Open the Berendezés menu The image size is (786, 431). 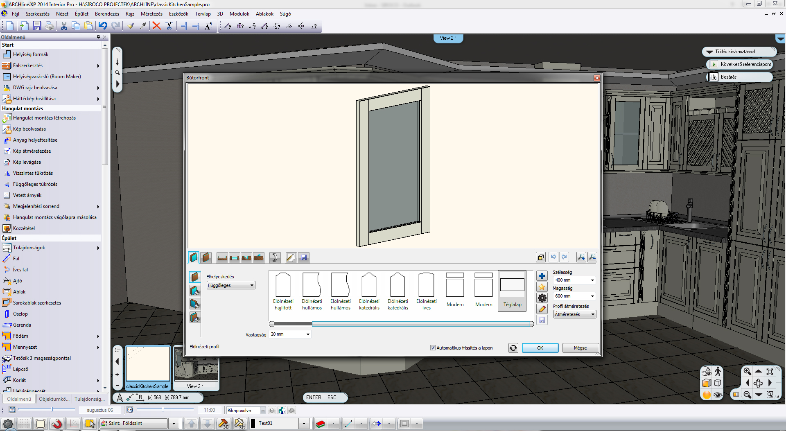tap(107, 14)
